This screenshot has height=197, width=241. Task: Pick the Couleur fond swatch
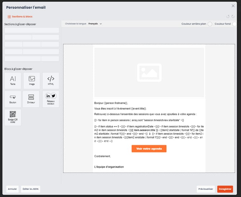[x=235, y=24]
